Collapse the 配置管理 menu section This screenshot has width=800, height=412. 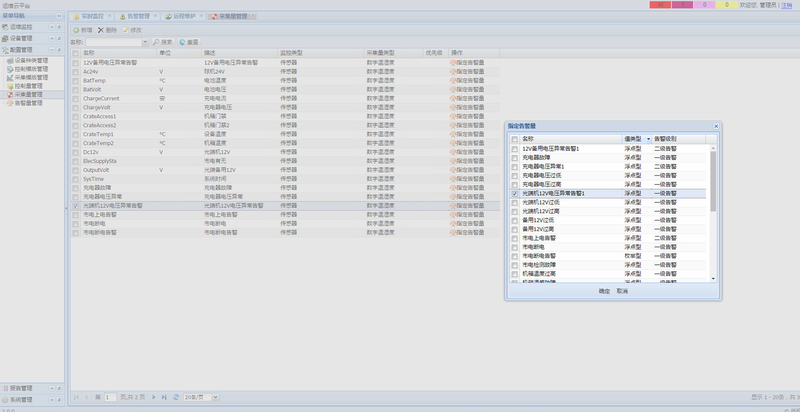[x=52, y=50]
